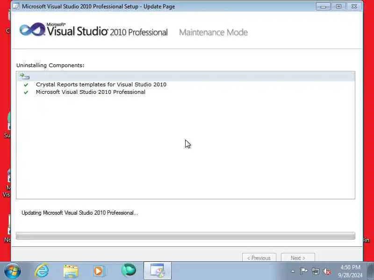374x280 pixels.
Task: Maximize the Visual Studio Setup window
Action: click(x=338, y=7)
